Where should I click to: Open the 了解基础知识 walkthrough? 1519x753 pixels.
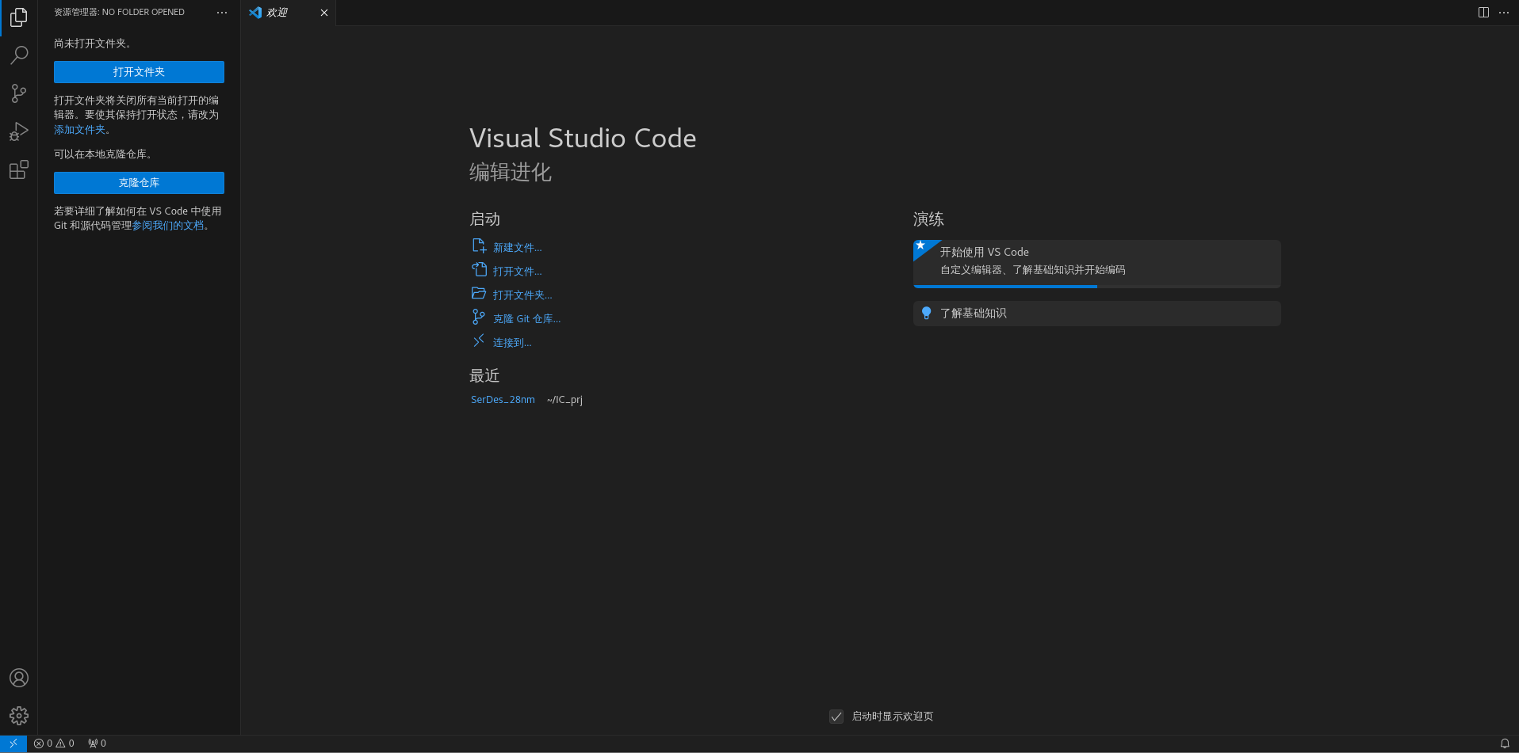click(1096, 314)
